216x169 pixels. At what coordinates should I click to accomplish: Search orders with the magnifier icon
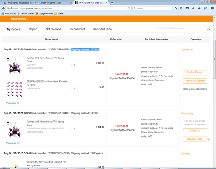click(208, 28)
